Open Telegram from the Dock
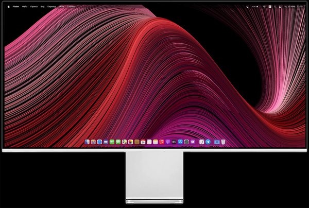 (208, 142)
